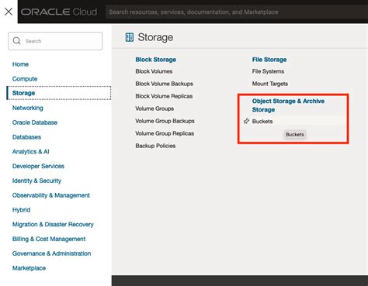
Task: Click the File Storage heading link
Action: pos(269,60)
